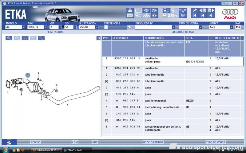Click the Pedido button in the bottom bar
246x153 pixels.
click(x=35, y=142)
